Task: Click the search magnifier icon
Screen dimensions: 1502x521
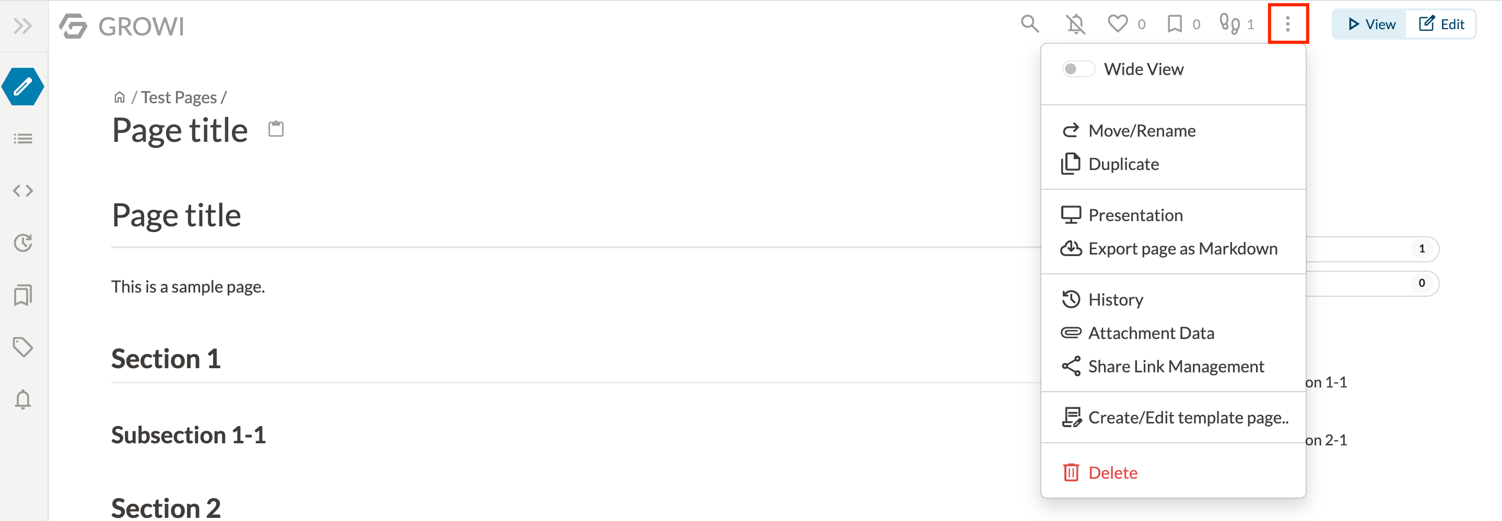Action: click(1030, 25)
